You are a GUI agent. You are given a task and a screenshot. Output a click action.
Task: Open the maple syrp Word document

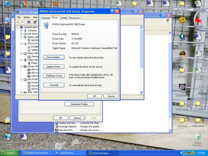(150, 5)
